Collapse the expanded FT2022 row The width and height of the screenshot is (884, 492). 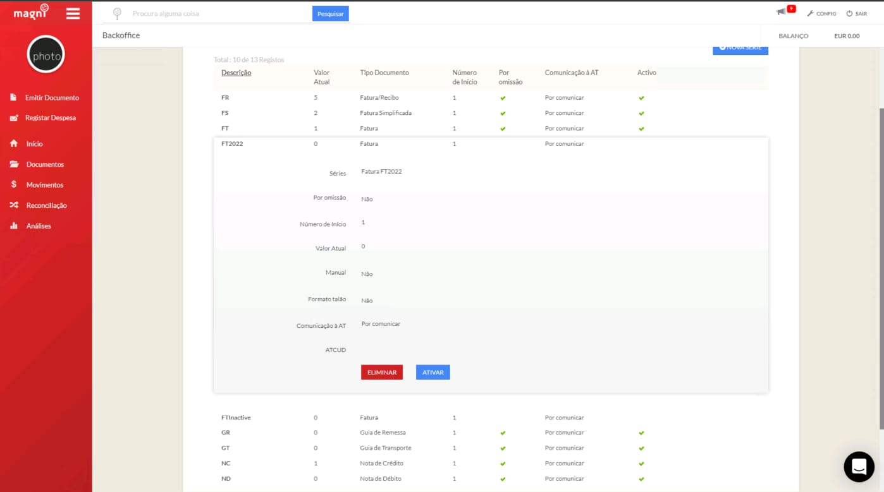[x=491, y=144]
